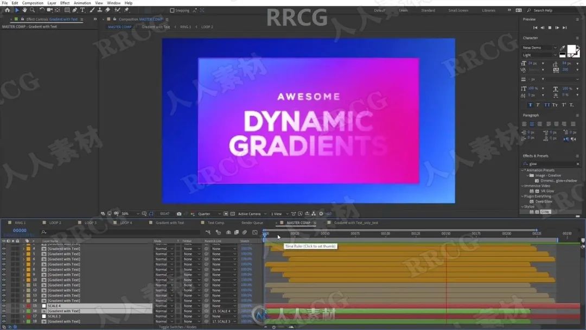Viewport: 586px width, 330px height.
Task: Click the white fill color swatch
Action: [571, 49]
